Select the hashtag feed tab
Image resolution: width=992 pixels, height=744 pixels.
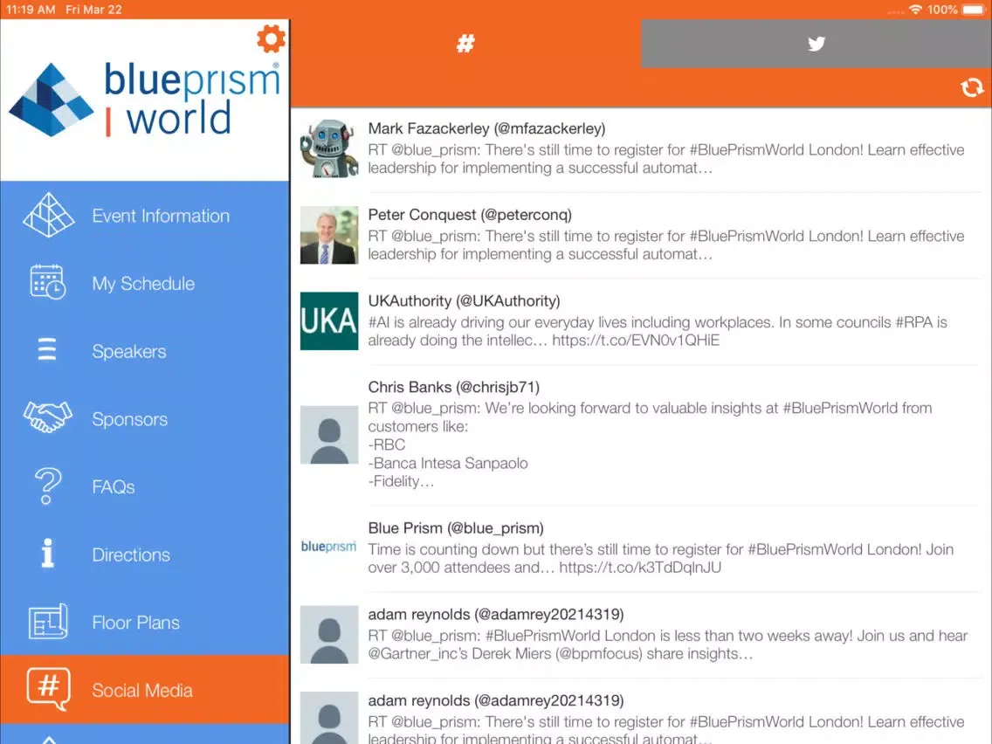[x=465, y=44]
